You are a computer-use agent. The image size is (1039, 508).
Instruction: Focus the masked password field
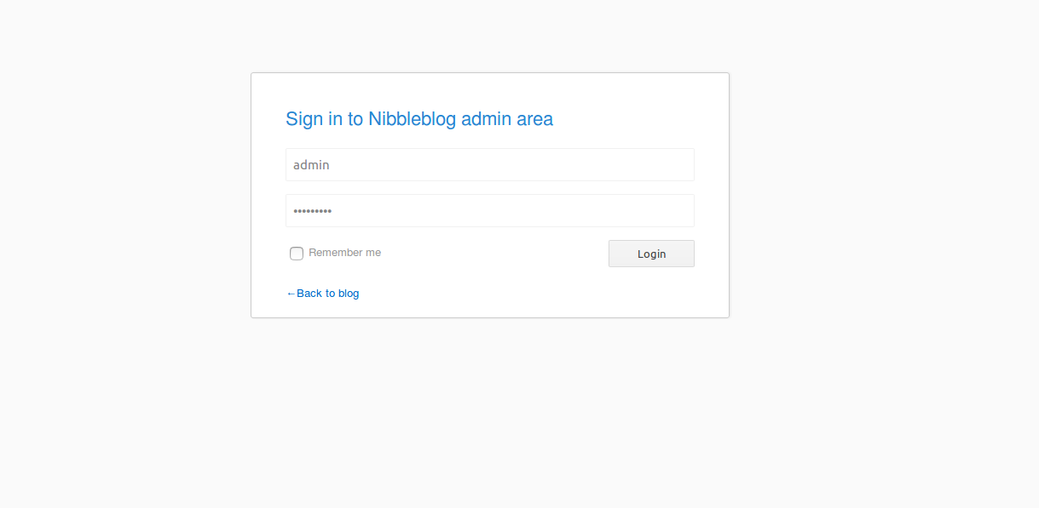[490, 210]
